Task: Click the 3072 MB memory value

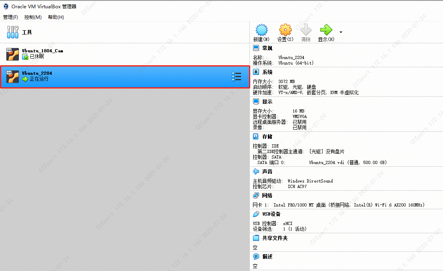Action: (x=286, y=81)
